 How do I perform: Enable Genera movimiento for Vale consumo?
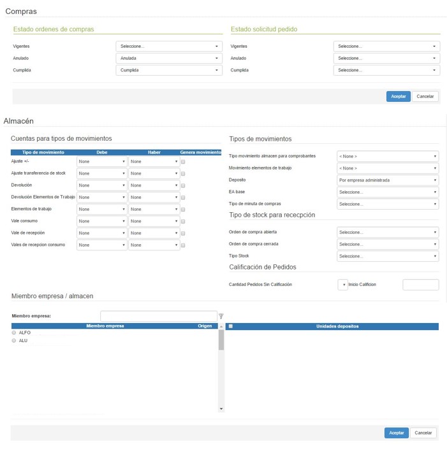point(184,221)
